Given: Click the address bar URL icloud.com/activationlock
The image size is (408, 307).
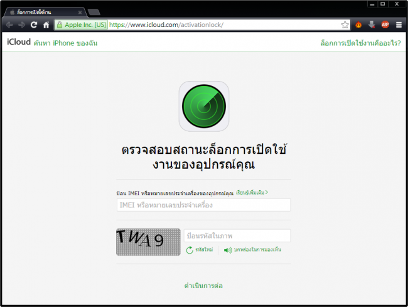Looking at the screenshot, I should point(166,24).
